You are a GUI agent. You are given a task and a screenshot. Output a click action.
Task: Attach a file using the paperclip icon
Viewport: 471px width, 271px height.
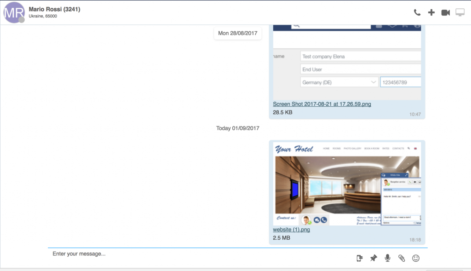402,258
